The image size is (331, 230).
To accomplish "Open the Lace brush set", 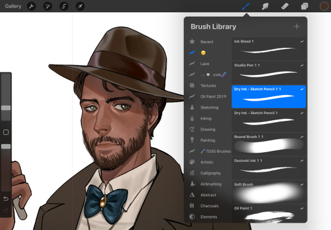I will coord(205,64).
